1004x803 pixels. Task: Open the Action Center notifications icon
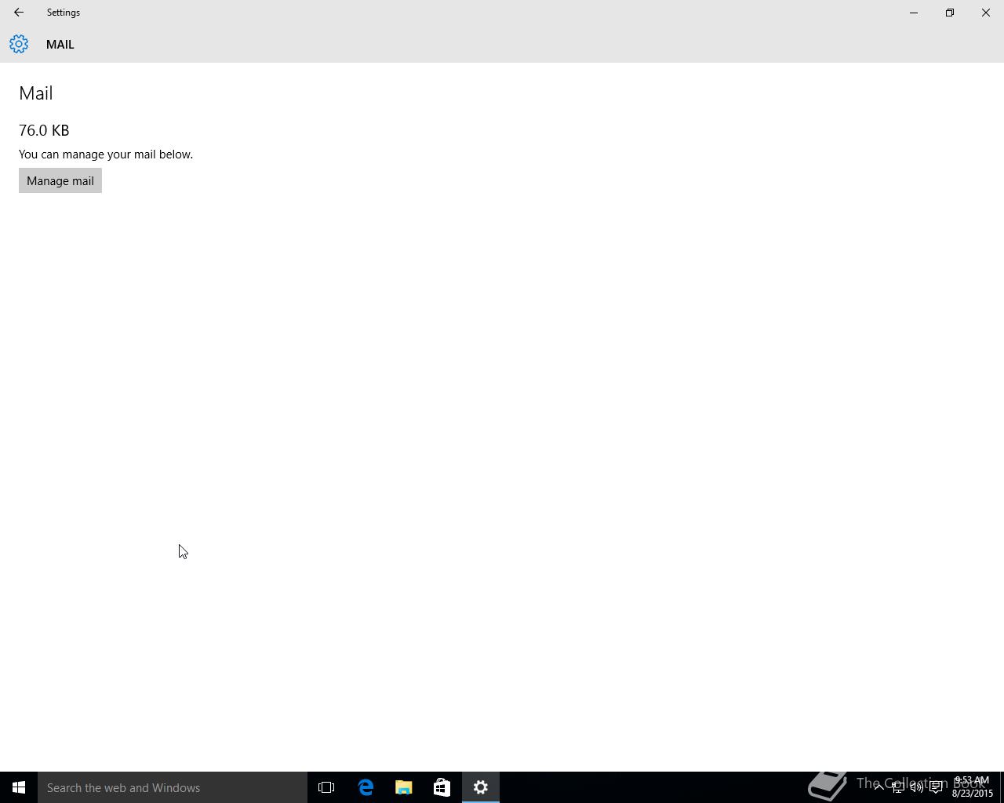(x=936, y=787)
